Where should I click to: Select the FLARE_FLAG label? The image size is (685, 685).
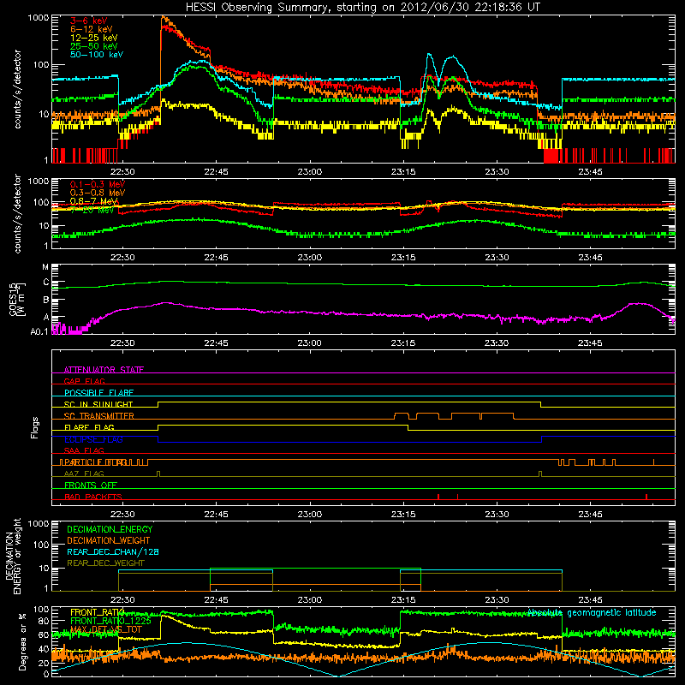pyautogui.click(x=89, y=427)
